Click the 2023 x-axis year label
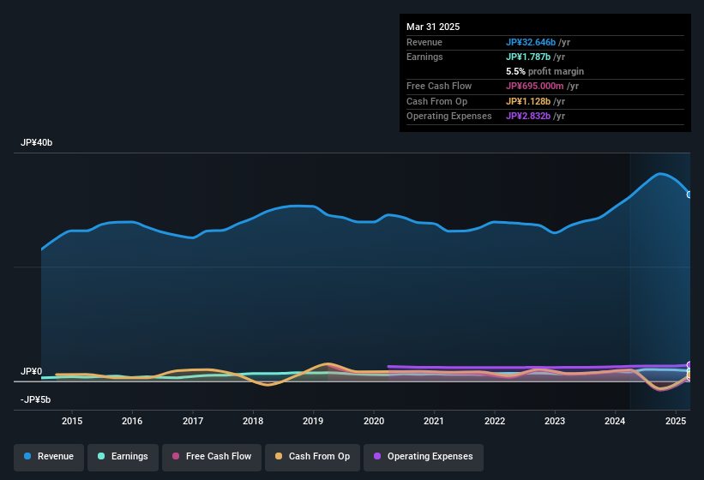Image resolution: width=704 pixels, height=480 pixels. point(555,421)
